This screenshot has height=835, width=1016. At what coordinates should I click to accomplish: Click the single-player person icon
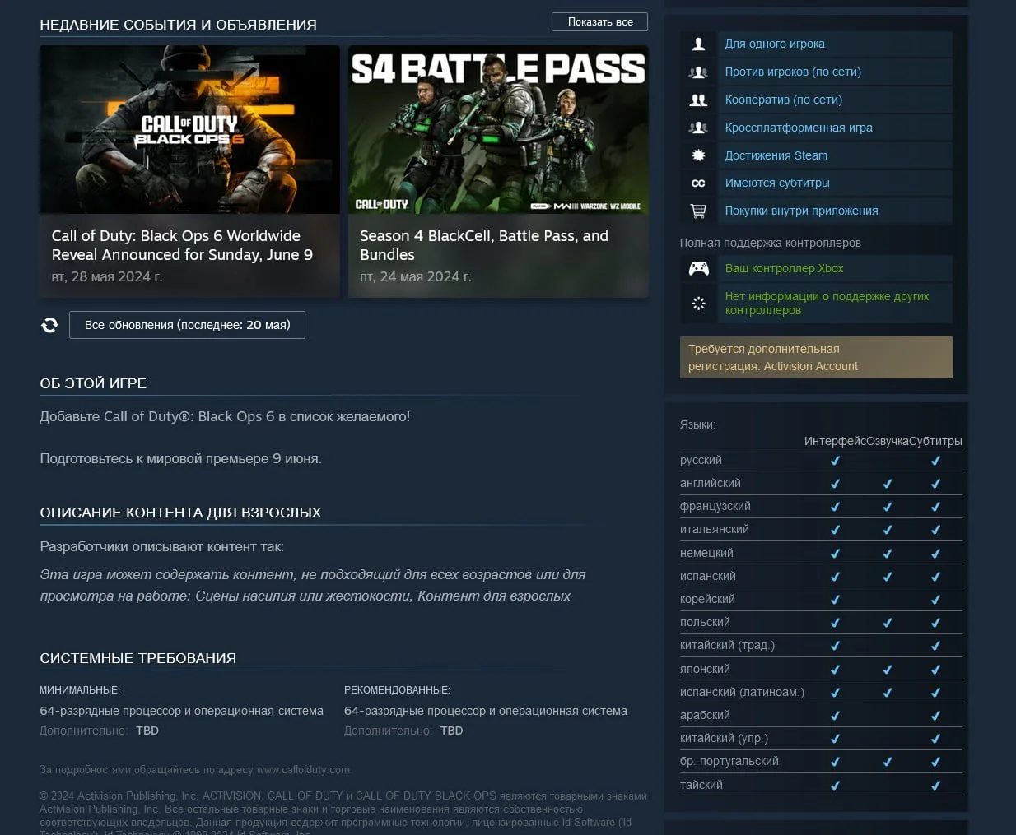tap(698, 44)
